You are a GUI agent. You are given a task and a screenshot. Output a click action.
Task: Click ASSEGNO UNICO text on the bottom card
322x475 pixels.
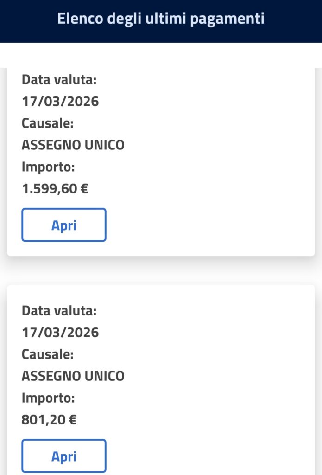[73, 376]
